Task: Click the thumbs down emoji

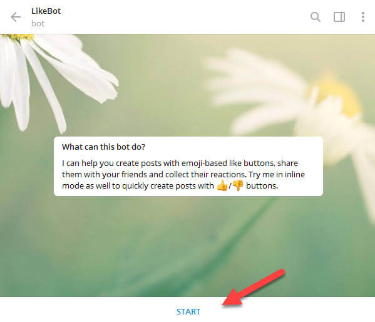Action: coord(238,186)
